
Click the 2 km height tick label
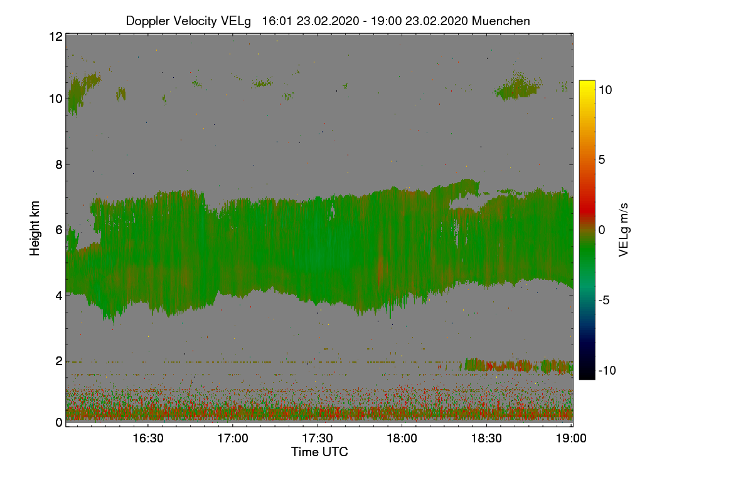pyautogui.click(x=58, y=361)
